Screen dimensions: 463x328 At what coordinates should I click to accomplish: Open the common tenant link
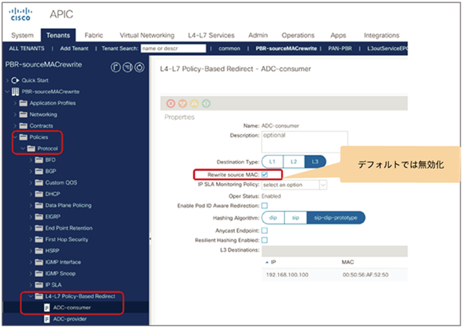click(x=229, y=48)
